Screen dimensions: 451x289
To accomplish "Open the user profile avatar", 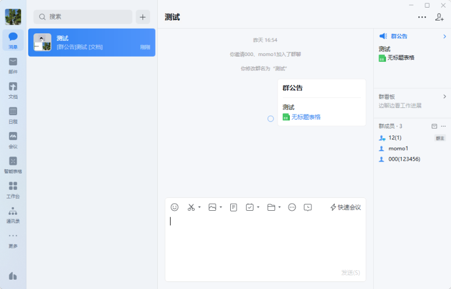I will click(x=13, y=17).
